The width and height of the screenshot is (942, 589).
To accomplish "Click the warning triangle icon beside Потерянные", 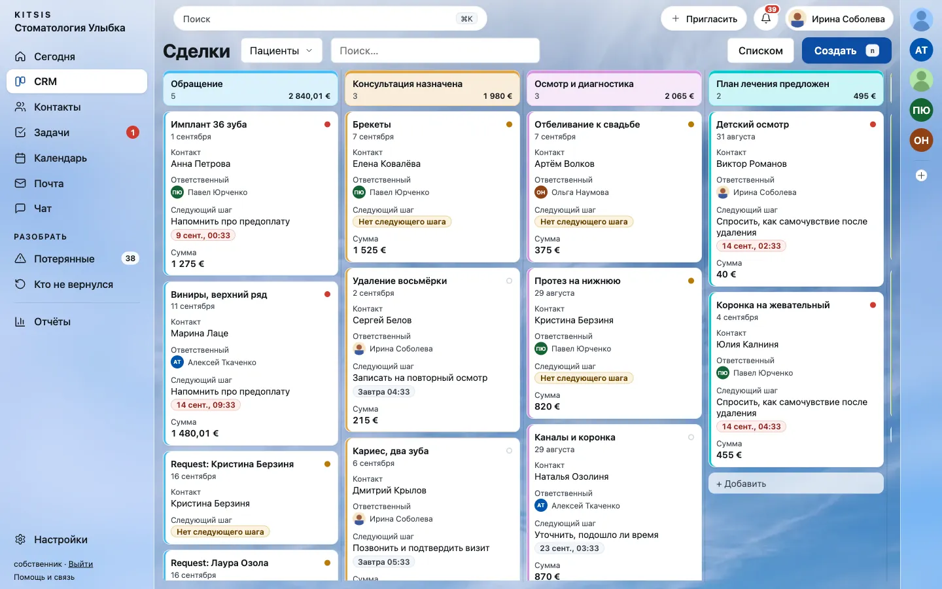I will click(20, 259).
